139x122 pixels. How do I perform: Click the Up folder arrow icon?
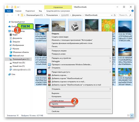[18, 15]
